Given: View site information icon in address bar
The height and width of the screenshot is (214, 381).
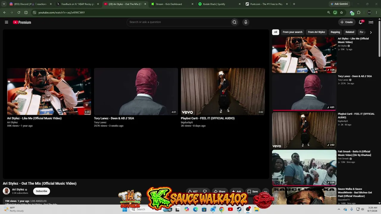Looking at the screenshot, I should (x=34, y=12).
